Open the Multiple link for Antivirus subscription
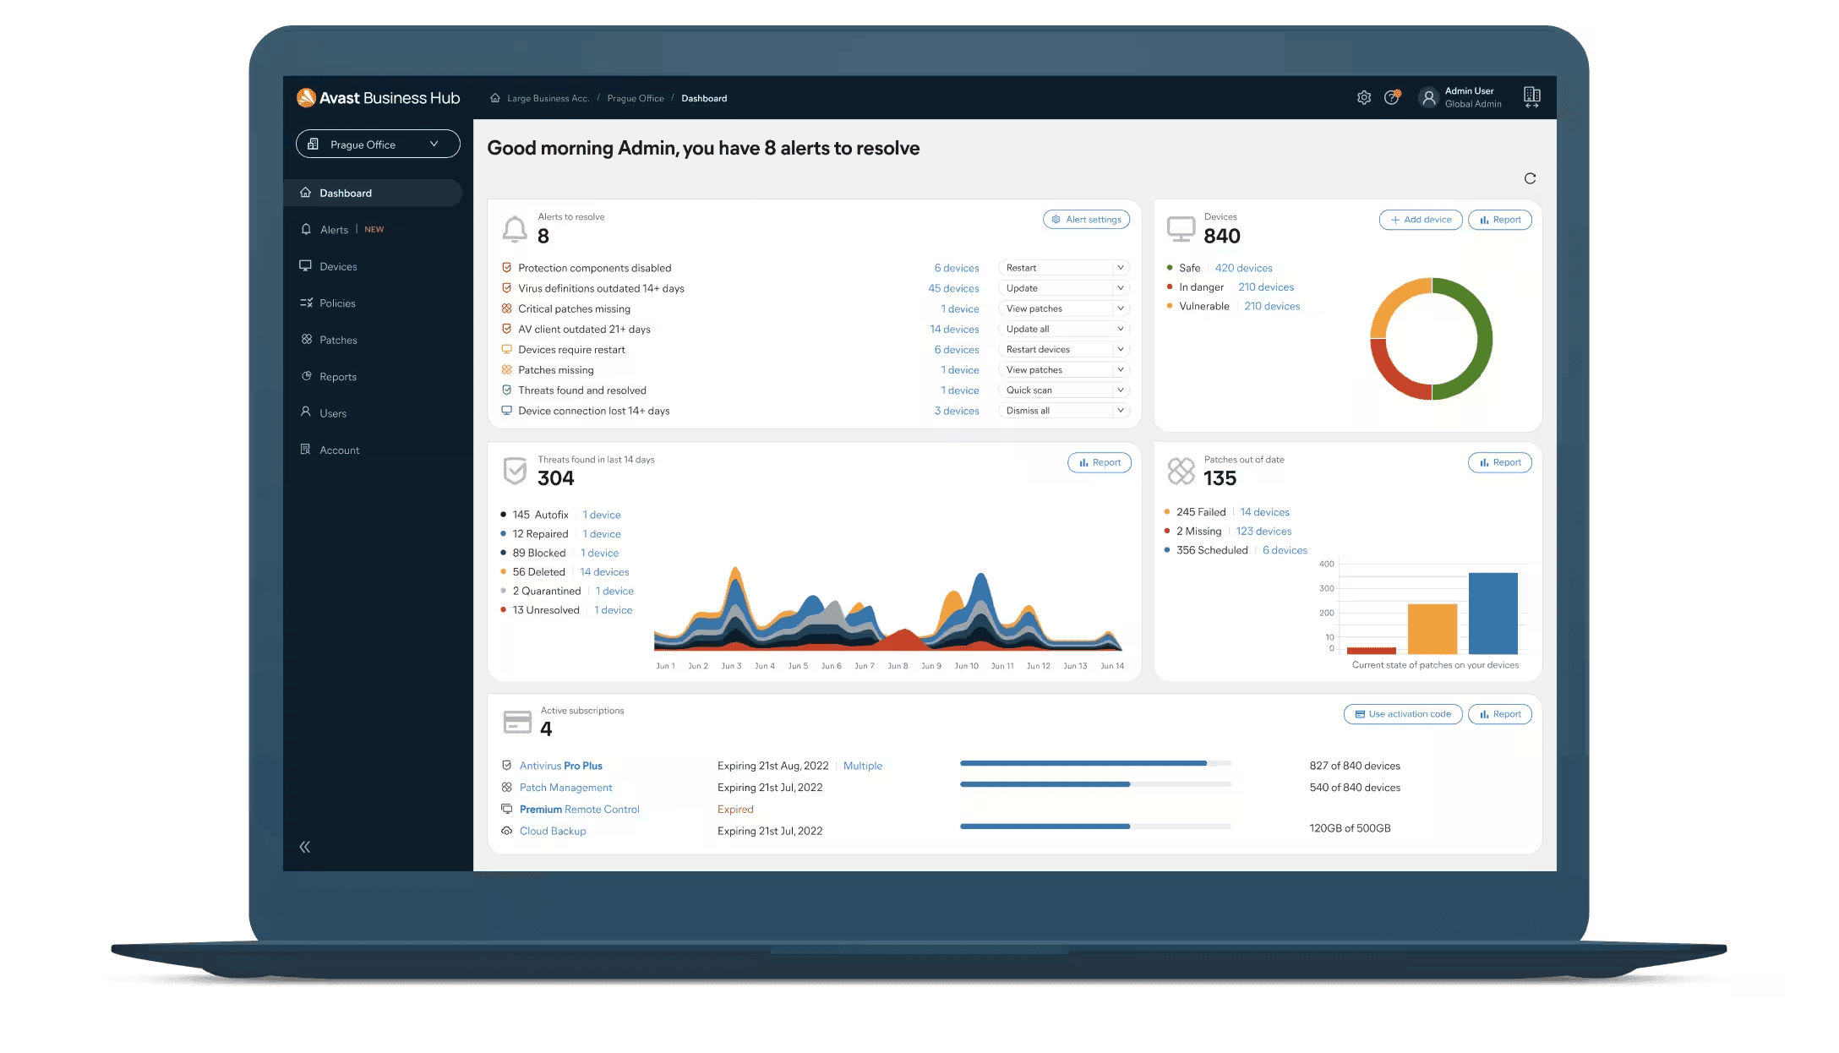The height and width of the screenshot is (1053, 1839). 863,766
